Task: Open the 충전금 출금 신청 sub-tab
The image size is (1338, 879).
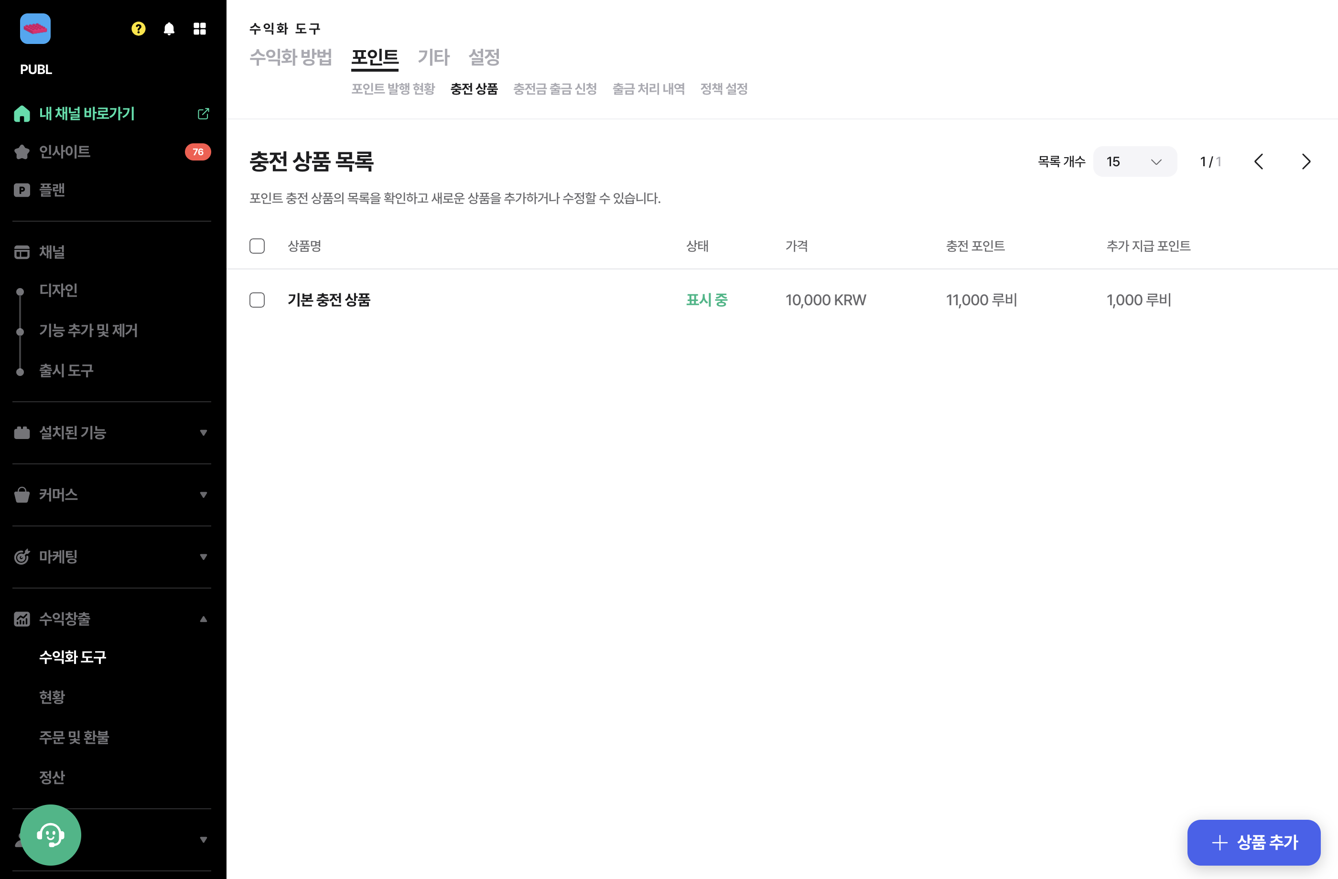Action: [x=555, y=89]
